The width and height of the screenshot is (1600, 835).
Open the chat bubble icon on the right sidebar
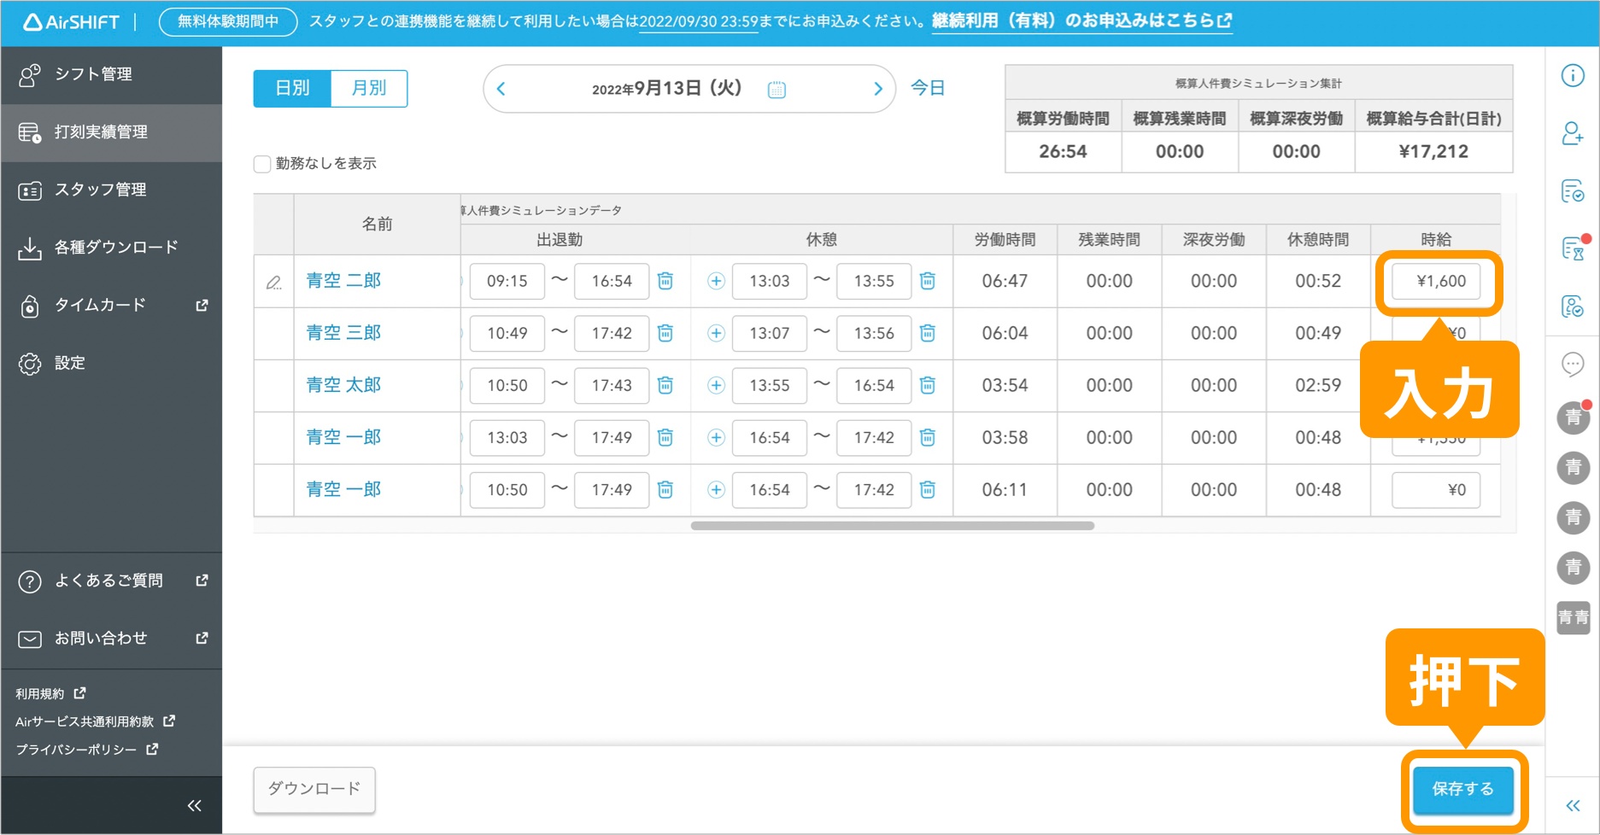[x=1573, y=365]
